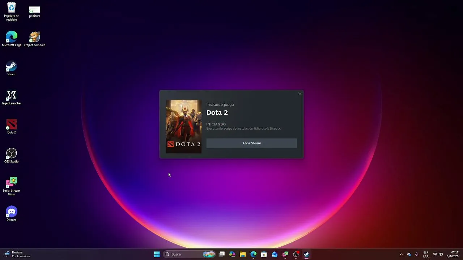This screenshot has width=463, height=260.
Task: Click the Dota 2 cover art thumbnail
Action: (x=184, y=126)
